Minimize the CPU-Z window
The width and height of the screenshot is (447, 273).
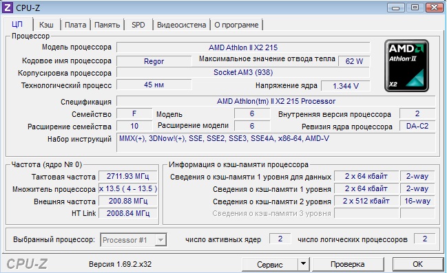[395, 8]
